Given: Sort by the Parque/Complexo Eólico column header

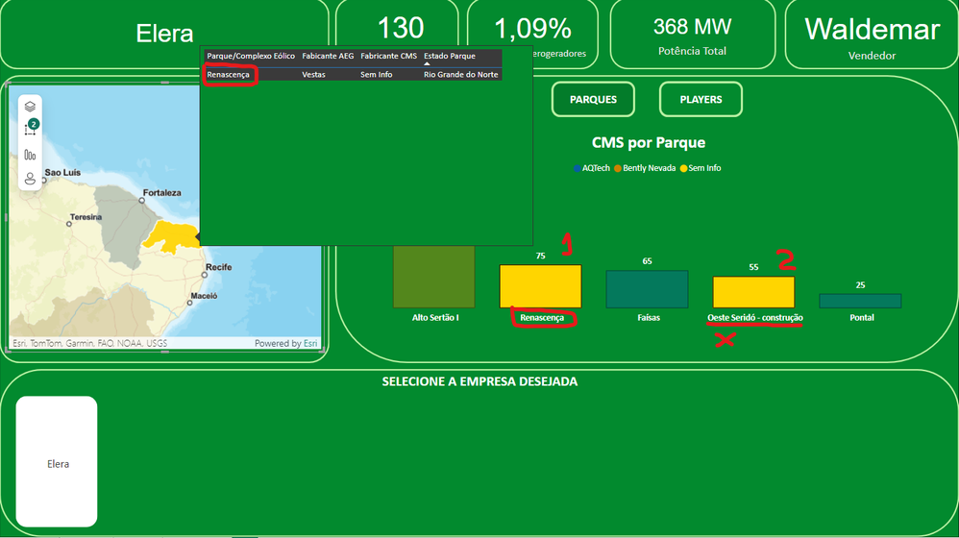Looking at the screenshot, I should (251, 56).
